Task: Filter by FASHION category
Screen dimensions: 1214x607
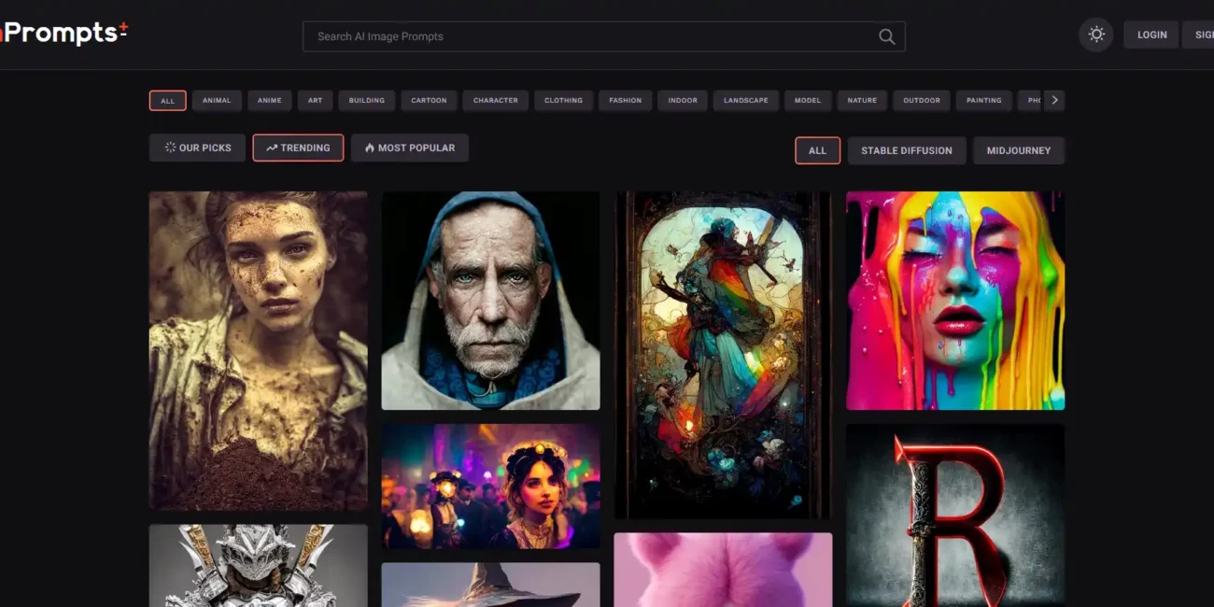Action: (625, 101)
